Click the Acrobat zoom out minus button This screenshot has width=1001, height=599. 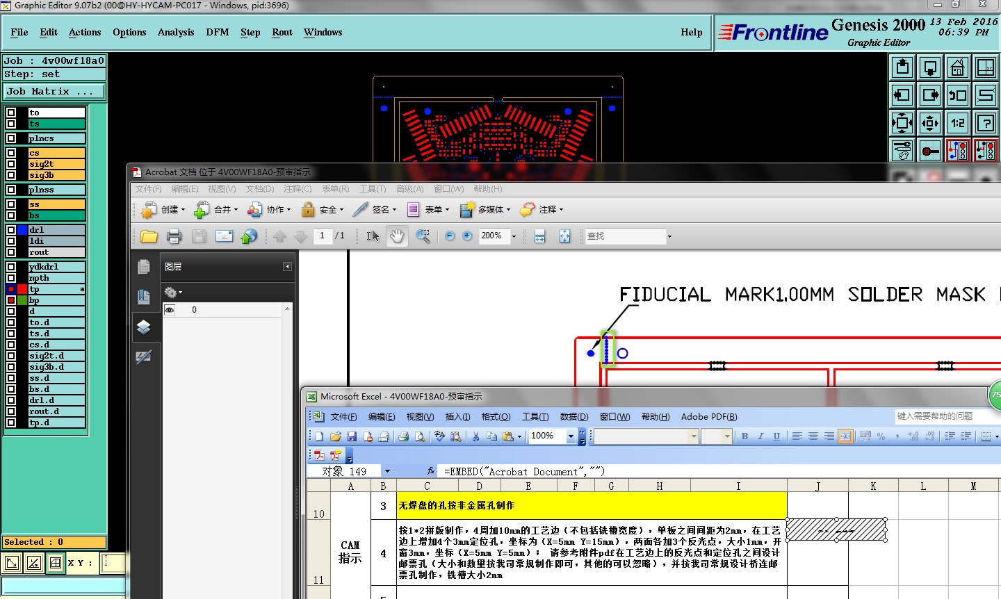[450, 236]
